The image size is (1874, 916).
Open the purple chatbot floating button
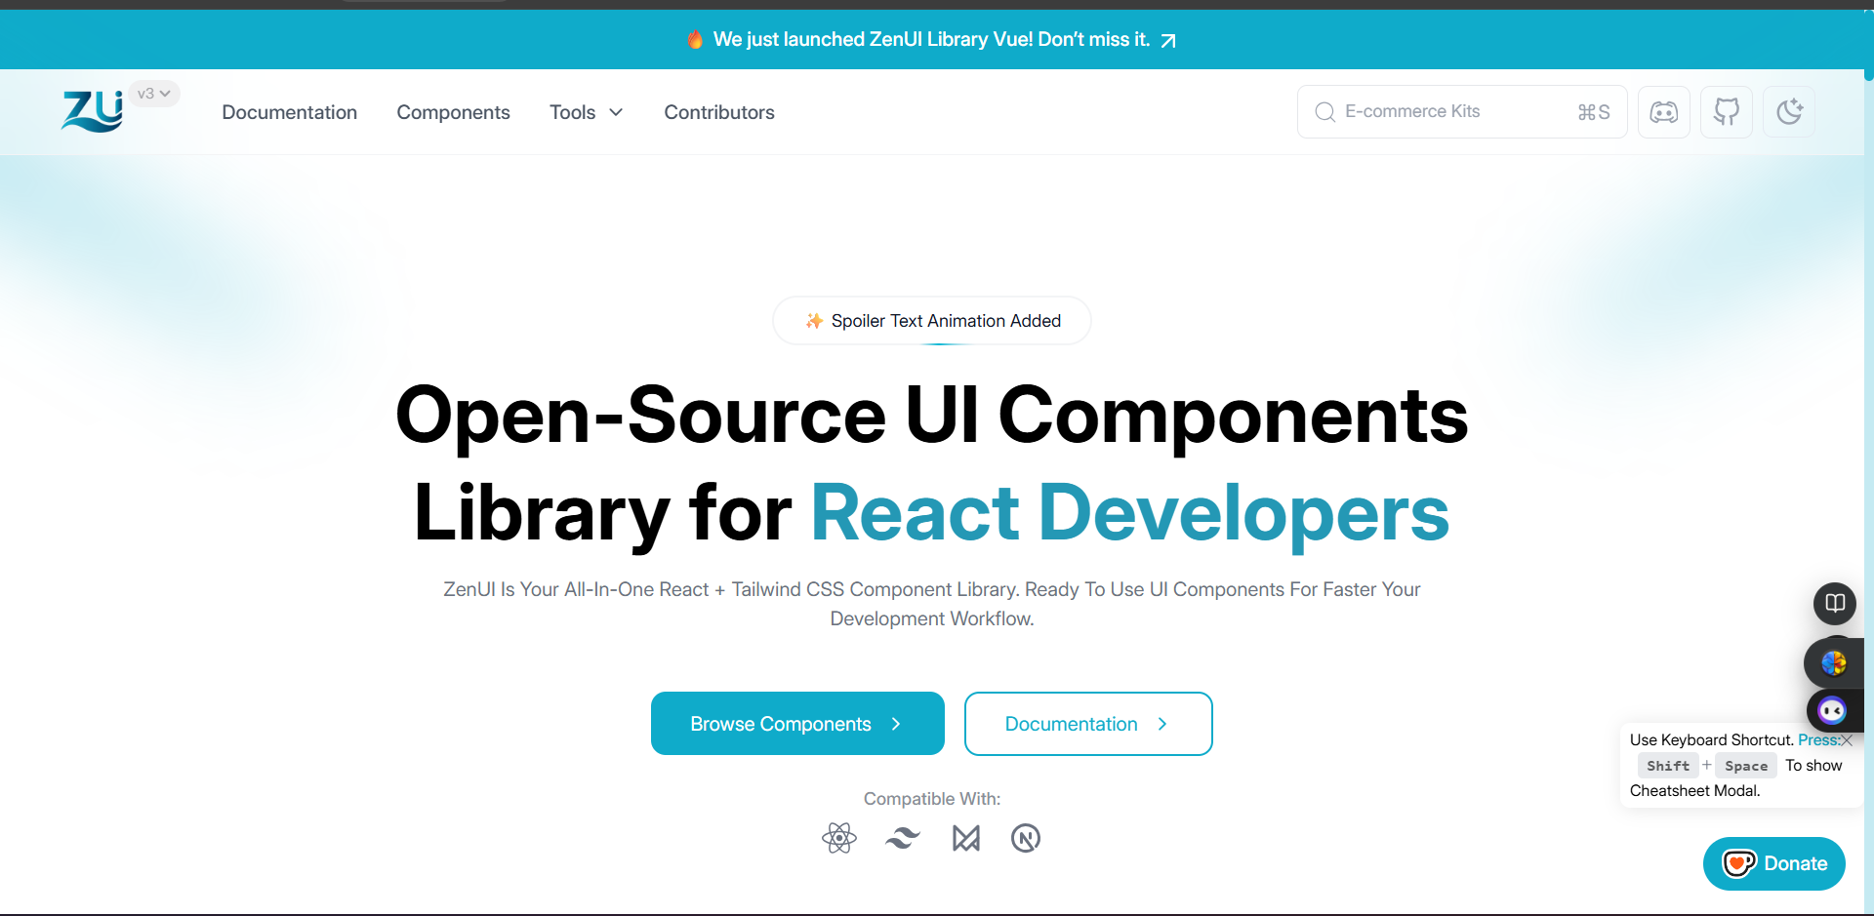coord(1832,711)
